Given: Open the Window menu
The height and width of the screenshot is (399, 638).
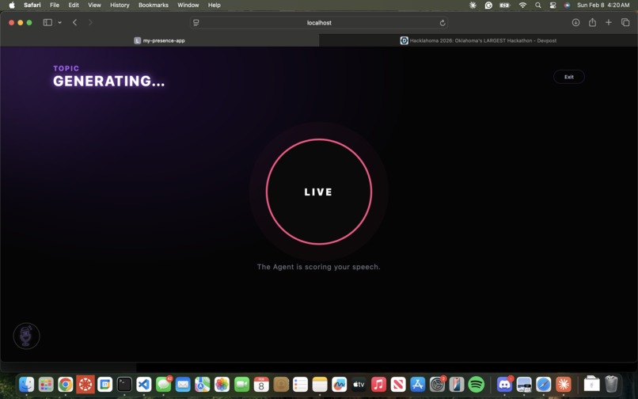Looking at the screenshot, I should coord(188,5).
